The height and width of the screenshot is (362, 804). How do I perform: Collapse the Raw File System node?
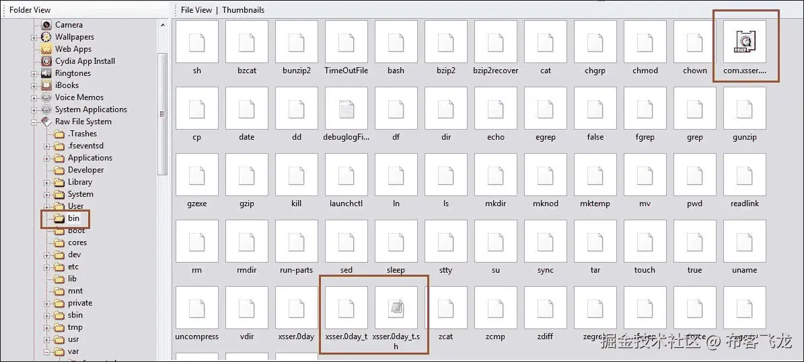(34, 122)
